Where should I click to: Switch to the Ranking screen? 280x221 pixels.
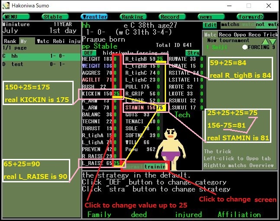click(132, 17)
